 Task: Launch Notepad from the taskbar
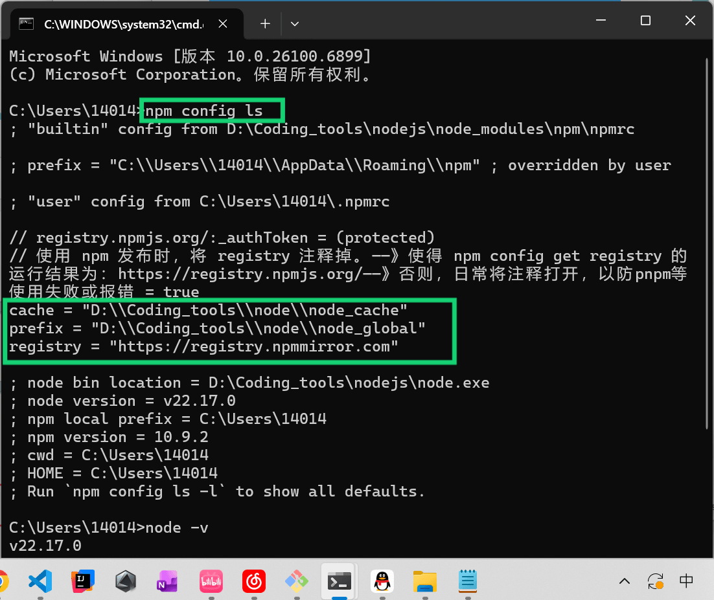467,581
